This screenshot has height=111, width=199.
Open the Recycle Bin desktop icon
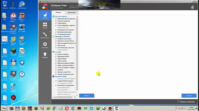(5, 5)
